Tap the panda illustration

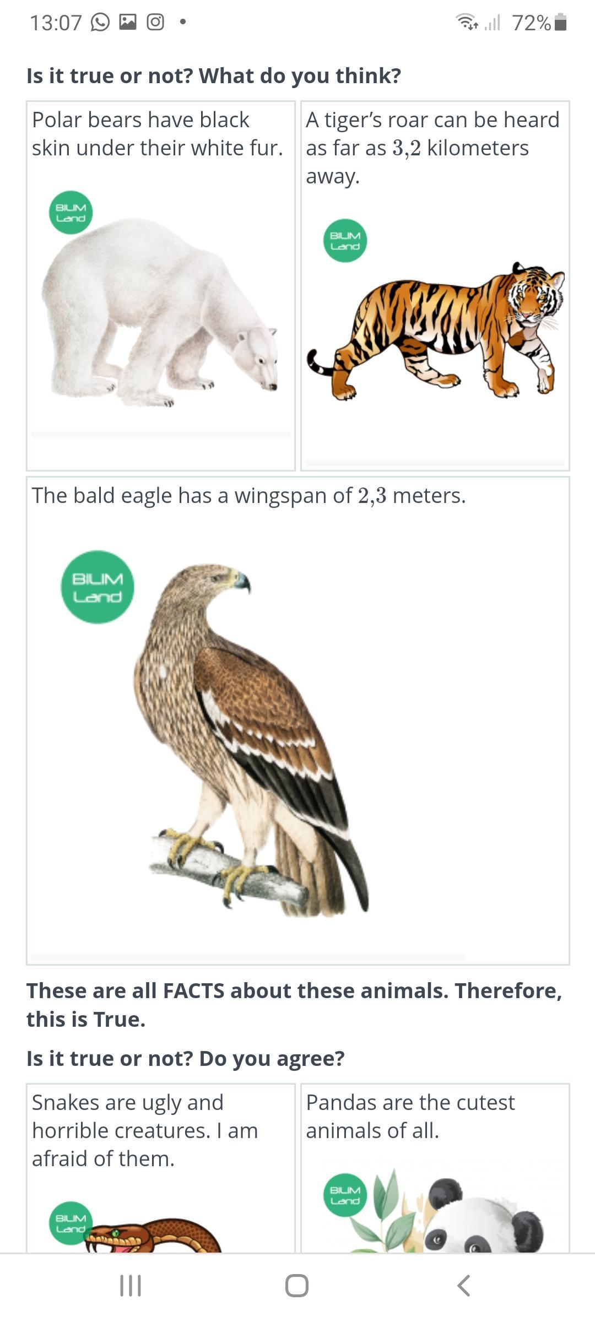coord(447,1212)
